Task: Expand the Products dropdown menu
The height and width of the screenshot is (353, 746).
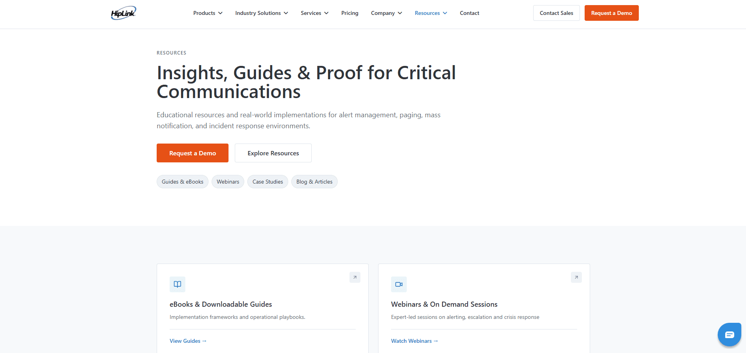Action: pyautogui.click(x=208, y=13)
